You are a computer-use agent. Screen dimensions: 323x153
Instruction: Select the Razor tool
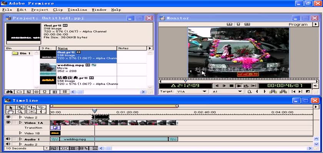pos(42,107)
